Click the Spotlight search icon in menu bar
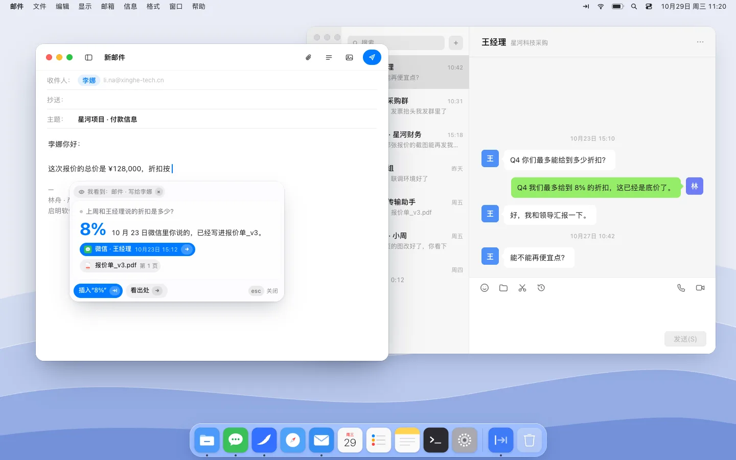The height and width of the screenshot is (460, 736). [x=634, y=7]
